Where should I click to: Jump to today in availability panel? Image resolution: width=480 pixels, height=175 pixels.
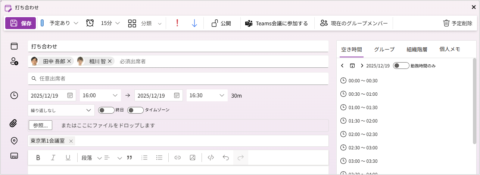[352, 66]
